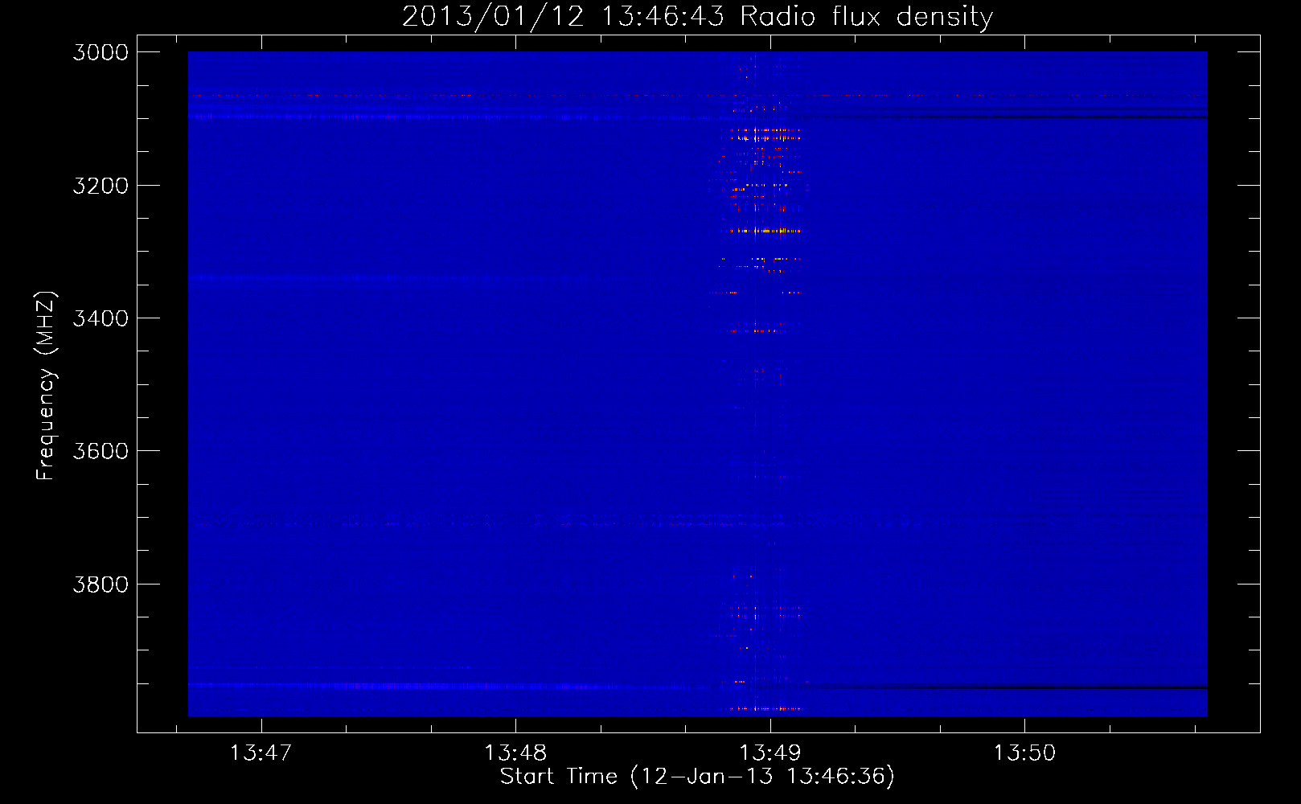The height and width of the screenshot is (804, 1301).
Task: Click the 'Start Time (12-Jan-13 13:46:36)' x-axis label
Action: click(x=697, y=777)
